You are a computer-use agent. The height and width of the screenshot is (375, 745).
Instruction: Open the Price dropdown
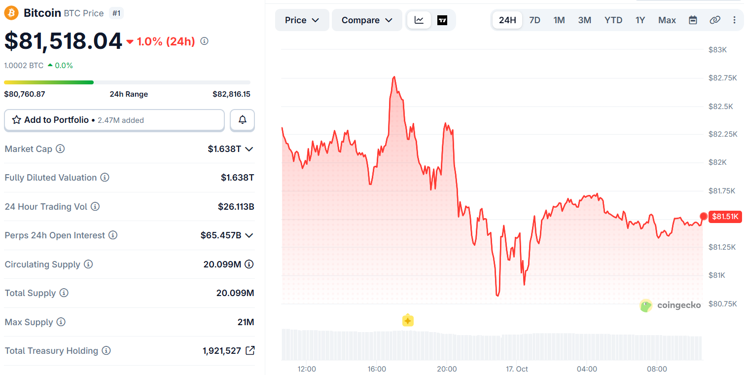click(x=302, y=20)
